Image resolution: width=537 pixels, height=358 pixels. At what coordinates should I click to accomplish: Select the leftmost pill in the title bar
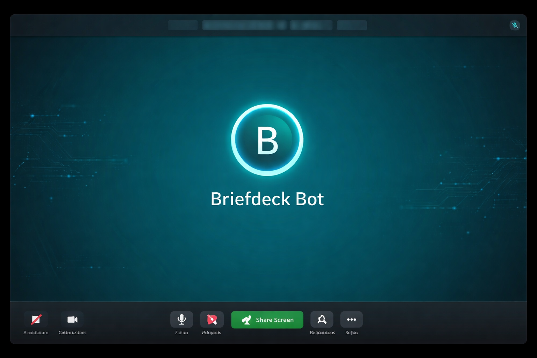[x=183, y=25]
